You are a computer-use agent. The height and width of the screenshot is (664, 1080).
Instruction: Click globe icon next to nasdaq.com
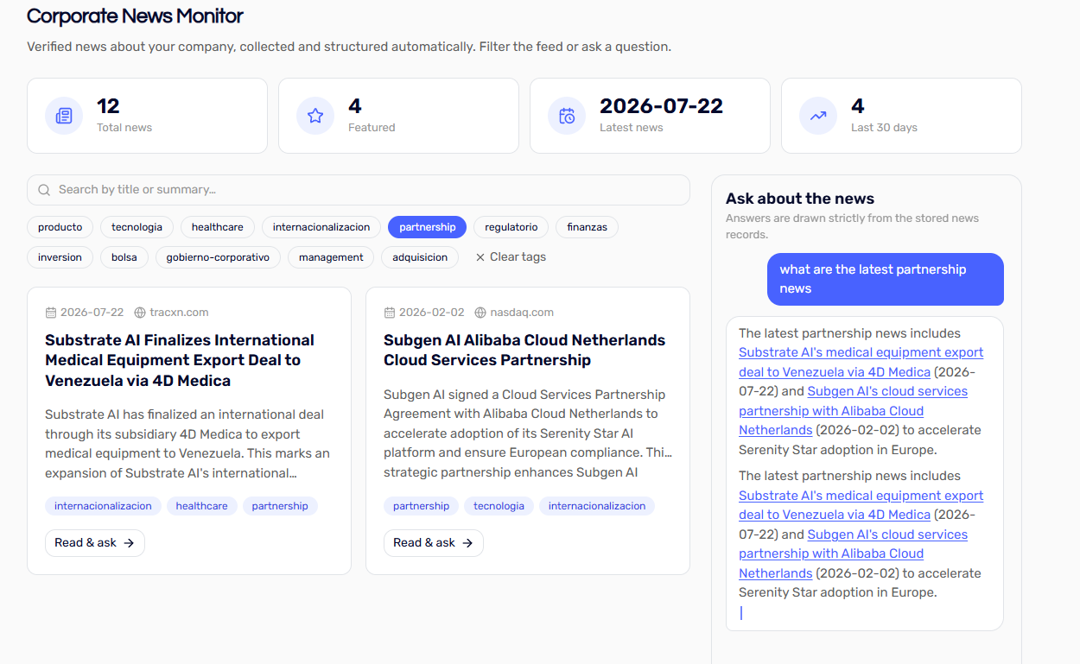coord(481,313)
